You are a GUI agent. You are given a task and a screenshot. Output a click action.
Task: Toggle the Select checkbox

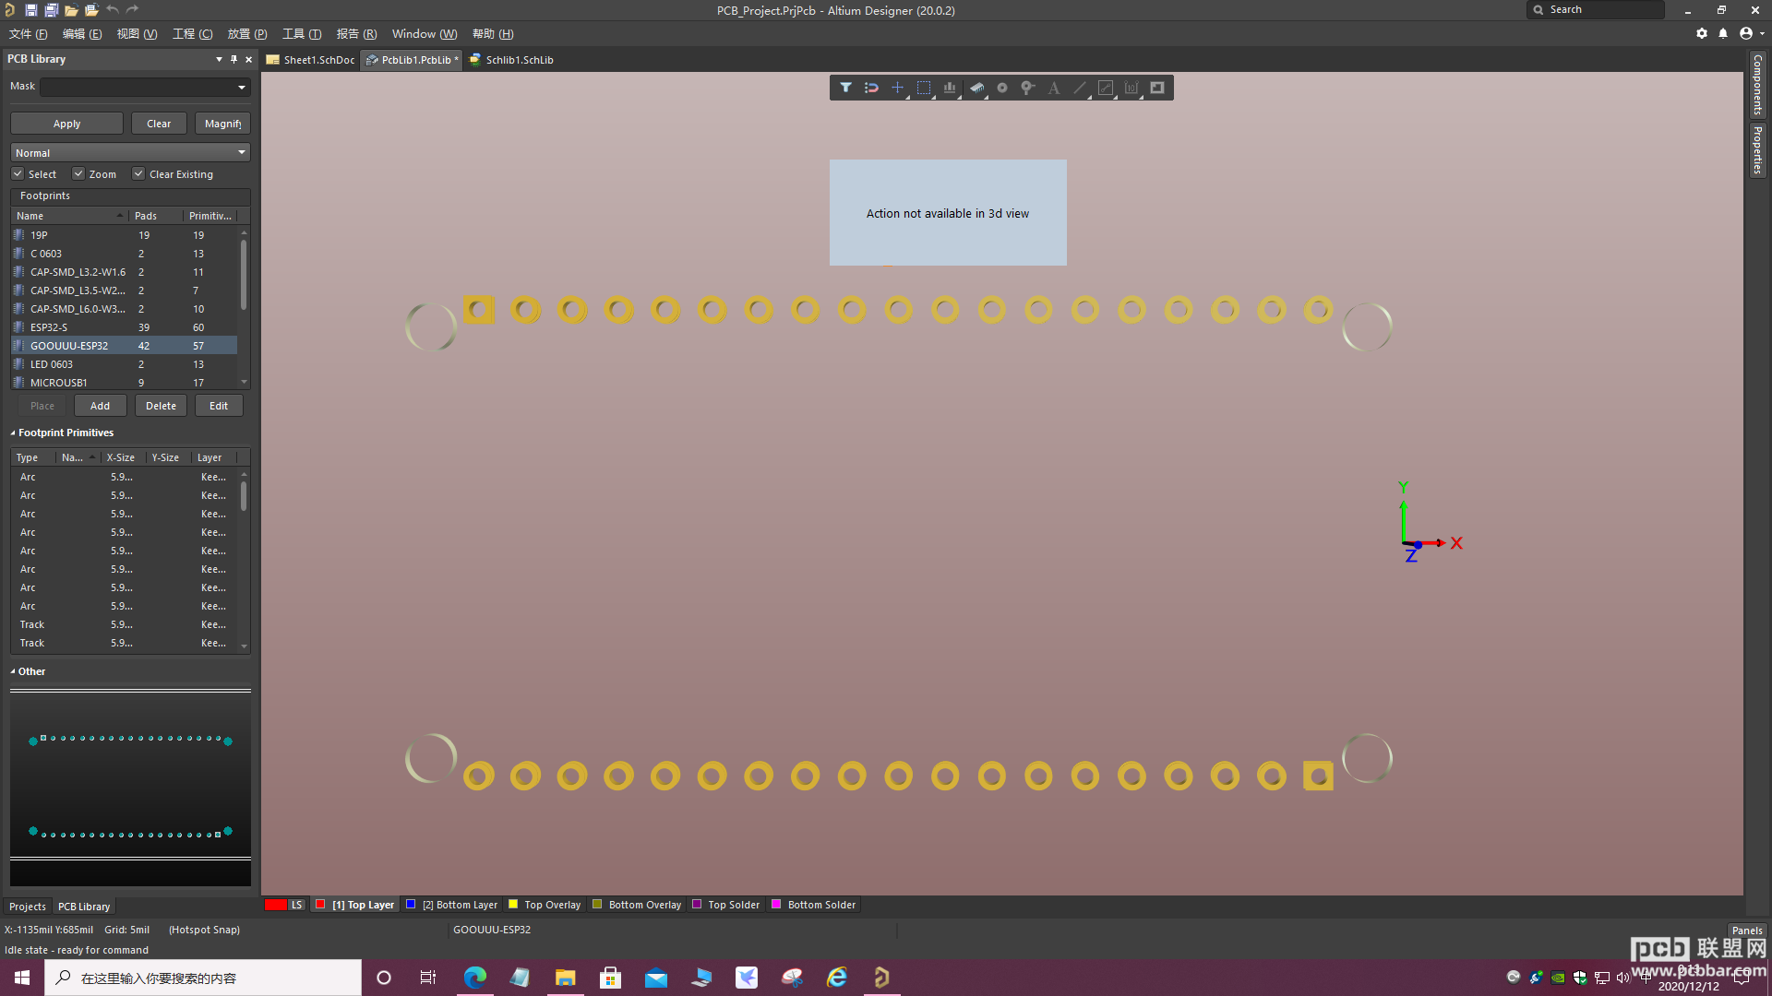coord(18,173)
